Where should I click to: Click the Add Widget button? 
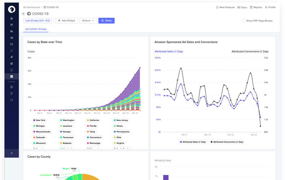pyautogui.click(x=66, y=21)
